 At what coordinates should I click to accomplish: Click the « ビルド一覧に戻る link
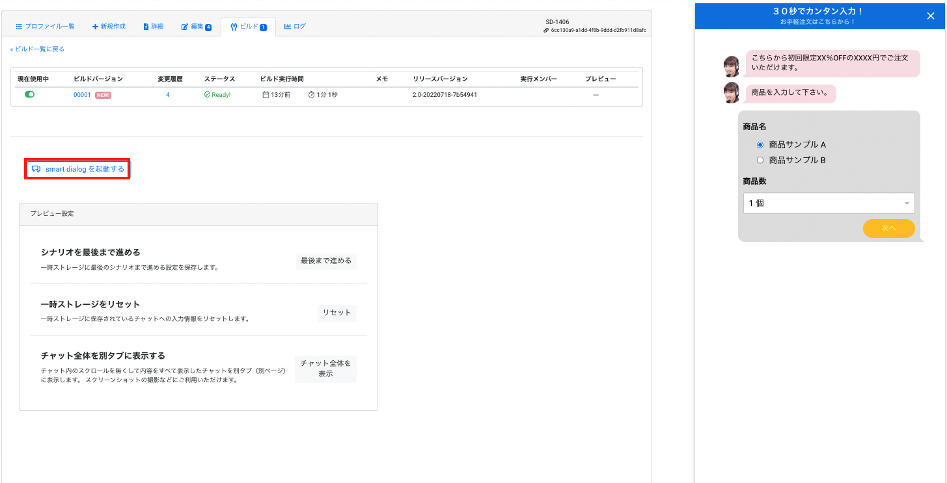37,49
